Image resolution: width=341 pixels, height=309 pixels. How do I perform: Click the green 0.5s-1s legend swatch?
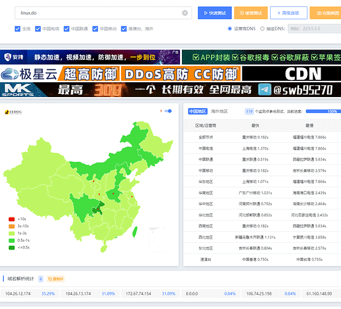pyautogui.click(x=12, y=240)
